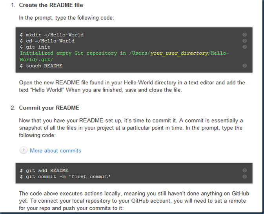This screenshot has height=214, width=264.
Task: Click help icon next to git init
Action: pos(245,47)
